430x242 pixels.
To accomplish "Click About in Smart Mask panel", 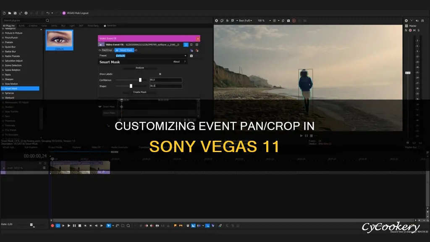I will pyautogui.click(x=176, y=62).
